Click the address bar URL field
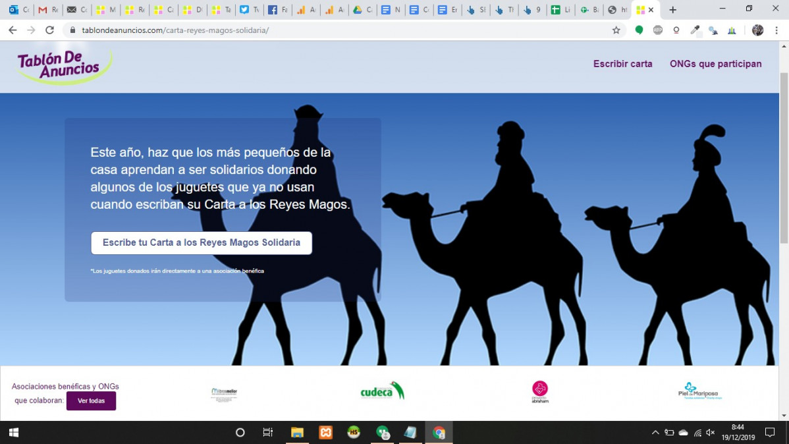 pyautogui.click(x=342, y=30)
